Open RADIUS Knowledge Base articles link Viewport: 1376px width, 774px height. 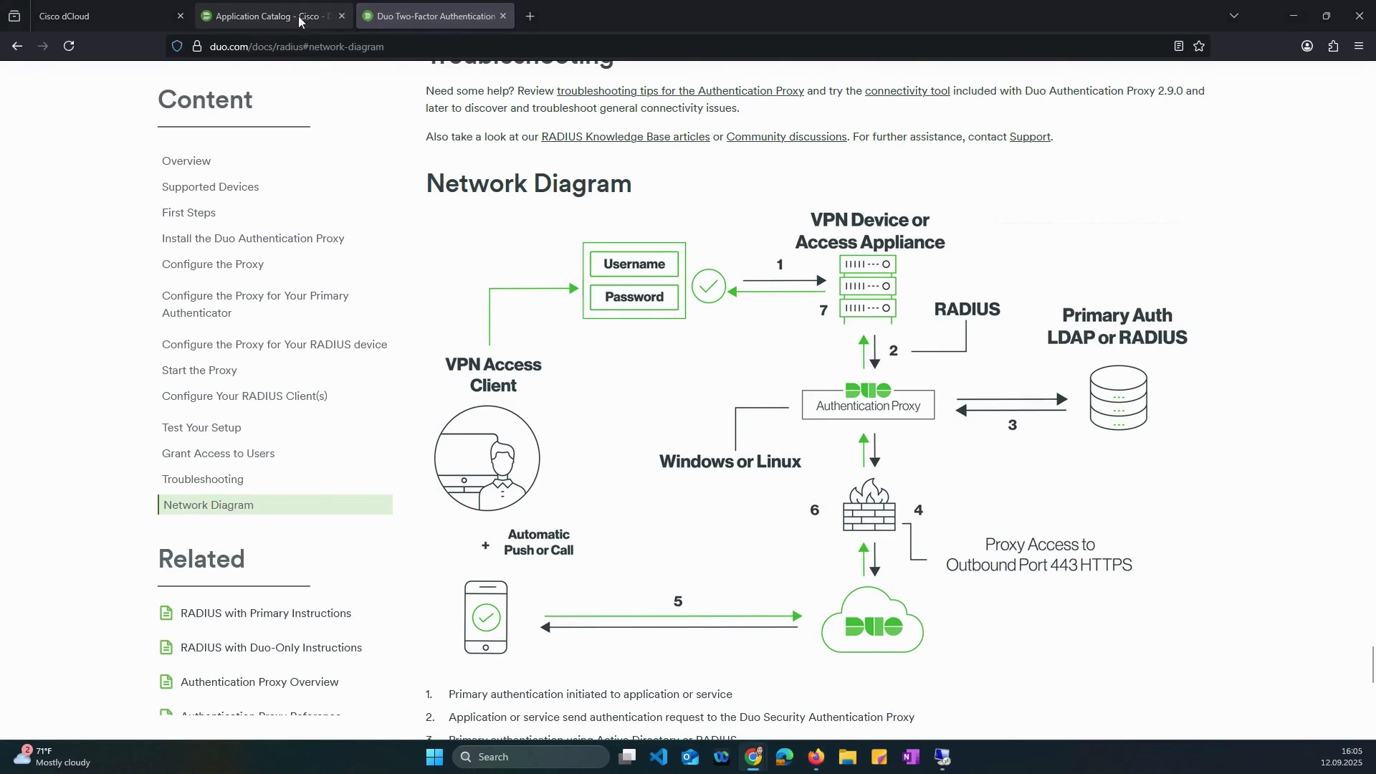tap(626, 137)
